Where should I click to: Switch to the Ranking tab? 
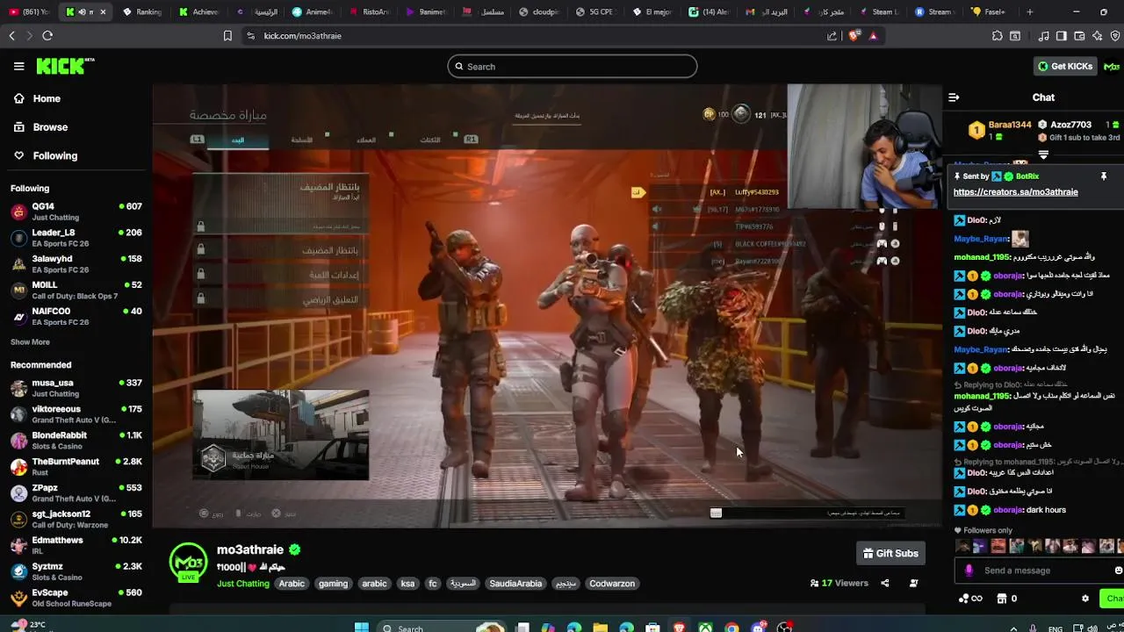143,12
